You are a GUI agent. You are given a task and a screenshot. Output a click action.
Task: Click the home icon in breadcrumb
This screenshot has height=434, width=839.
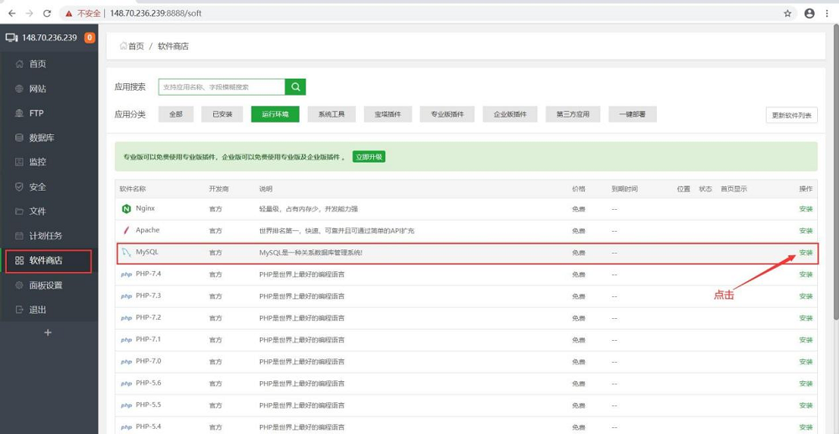pyautogui.click(x=123, y=46)
